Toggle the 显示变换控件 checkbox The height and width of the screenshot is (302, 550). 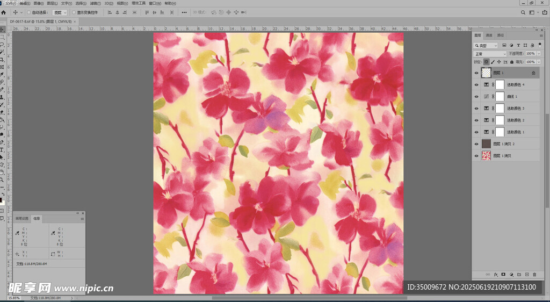pyautogui.click(x=74, y=12)
